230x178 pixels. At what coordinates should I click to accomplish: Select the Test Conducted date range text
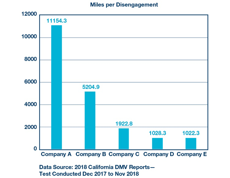89,174
